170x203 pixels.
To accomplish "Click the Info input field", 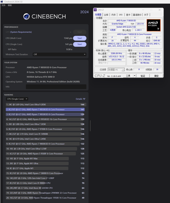I will tap(56, 87).
